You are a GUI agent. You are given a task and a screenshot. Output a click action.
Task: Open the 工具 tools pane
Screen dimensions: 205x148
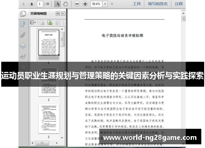tap(137, 4)
